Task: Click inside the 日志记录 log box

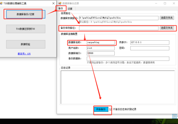Action: pos(118,87)
